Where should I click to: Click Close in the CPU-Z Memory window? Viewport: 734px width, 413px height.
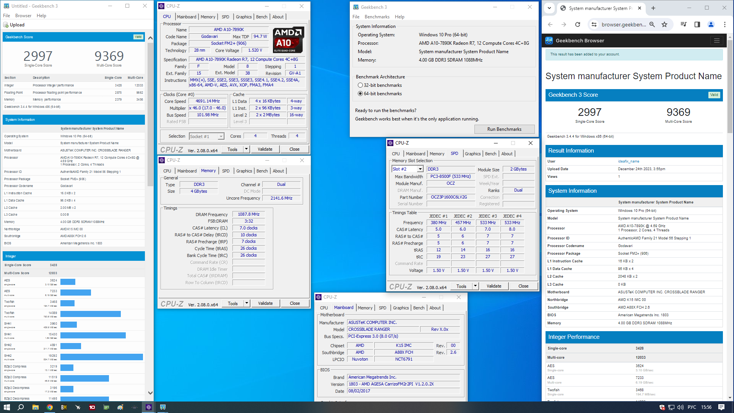295,303
